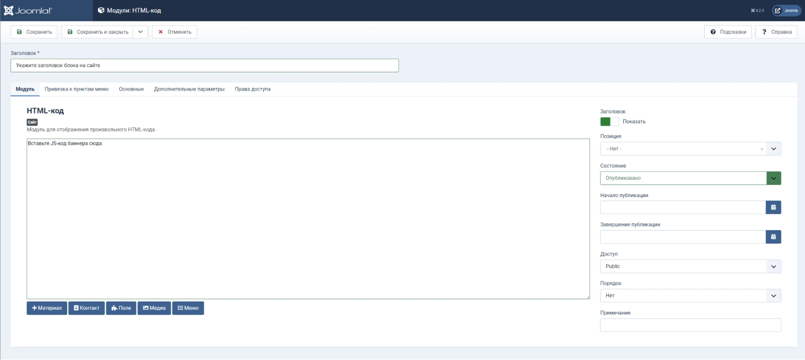This screenshot has height=360, width=805.
Task: Clear the Позиция selection with x icon
Action: point(762,149)
